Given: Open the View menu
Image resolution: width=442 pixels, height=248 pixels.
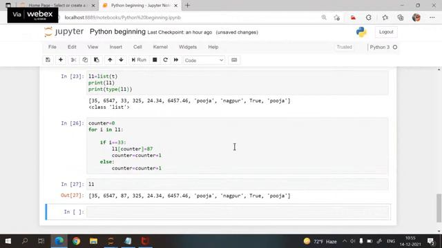Looking at the screenshot, I should (93, 47).
